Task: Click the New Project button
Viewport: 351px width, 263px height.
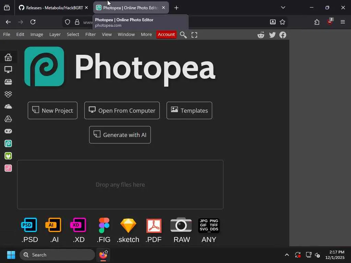Action: (52, 111)
